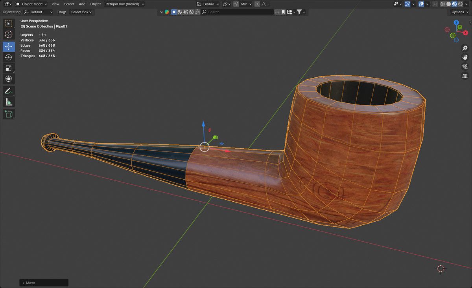472x288 pixels.
Task: Click the camera view icon
Action: tap(465, 66)
